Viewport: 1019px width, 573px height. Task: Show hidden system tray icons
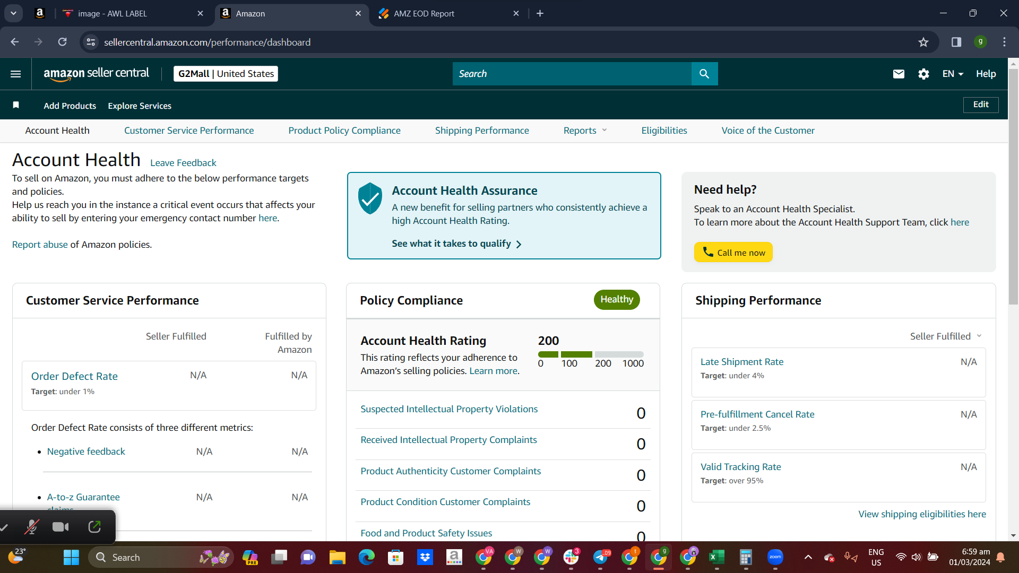pyautogui.click(x=808, y=557)
